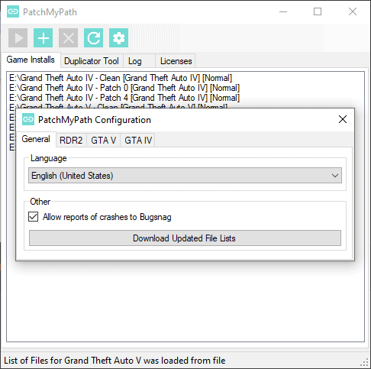This screenshot has height=369, width=371.
Task: Click the PatchMyPath link logo in title bar
Action: click(x=13, y=11)
